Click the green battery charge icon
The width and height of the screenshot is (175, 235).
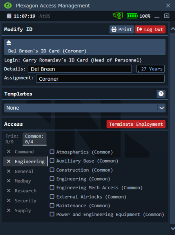[x=132, y=16]
